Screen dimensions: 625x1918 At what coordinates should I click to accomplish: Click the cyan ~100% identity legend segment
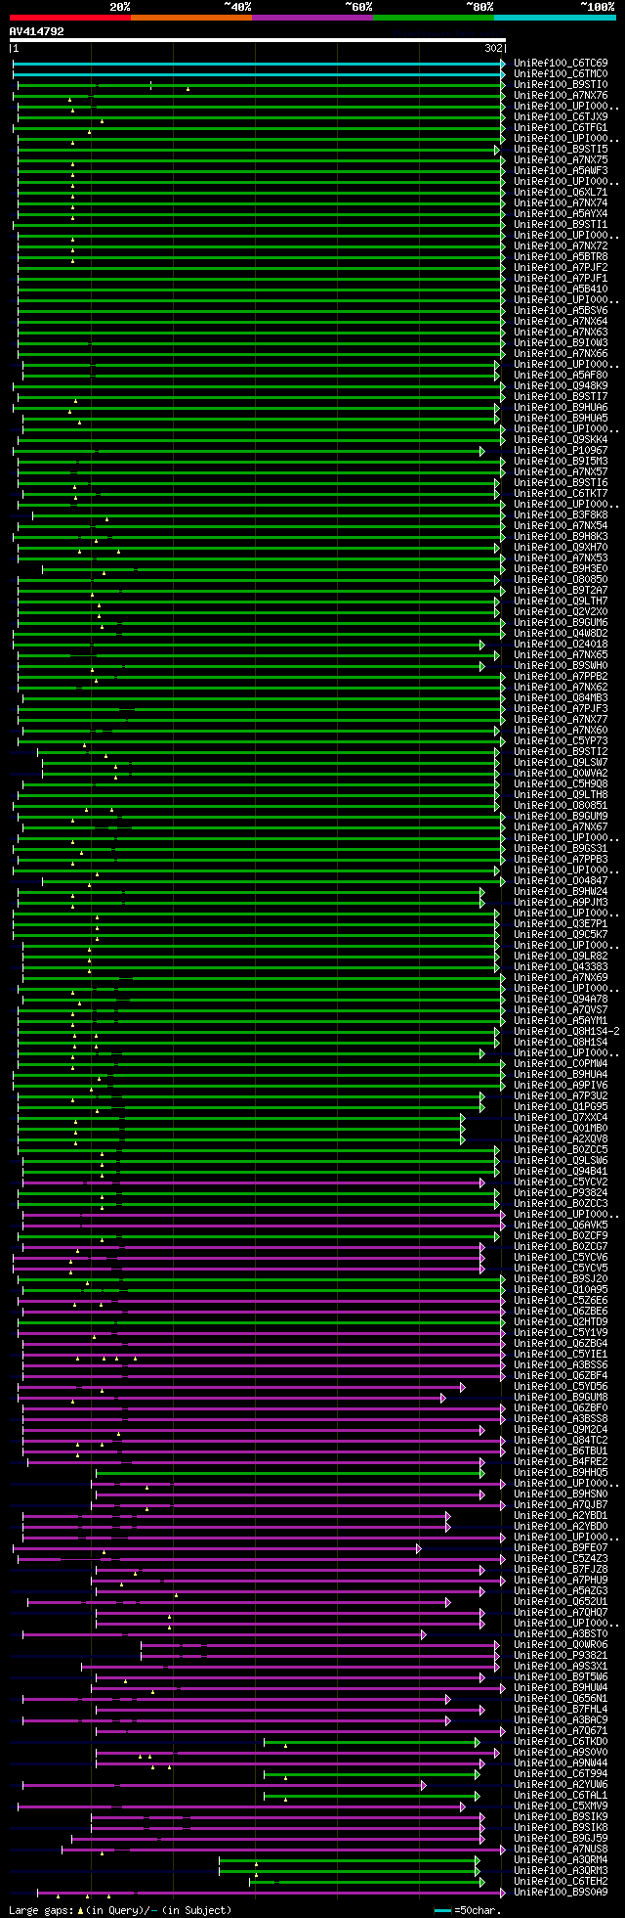pyautogui.click(x=555, y=18)
